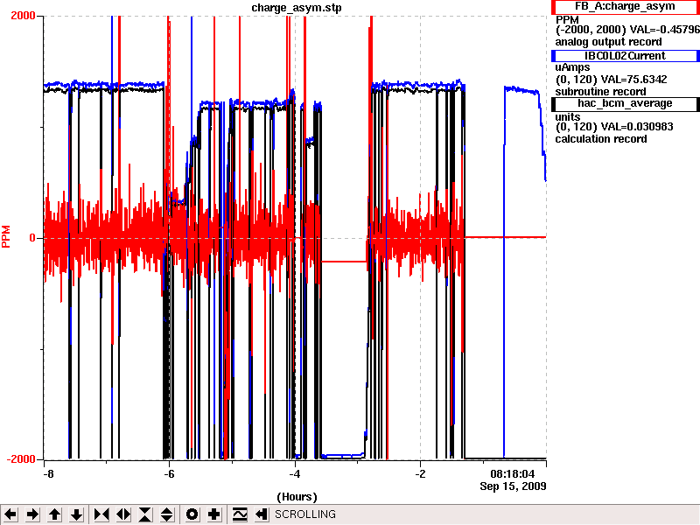This screenshot has width=700, height=525.
Task: Click the 0 label on the y-axis
Action: click(32, 238)
